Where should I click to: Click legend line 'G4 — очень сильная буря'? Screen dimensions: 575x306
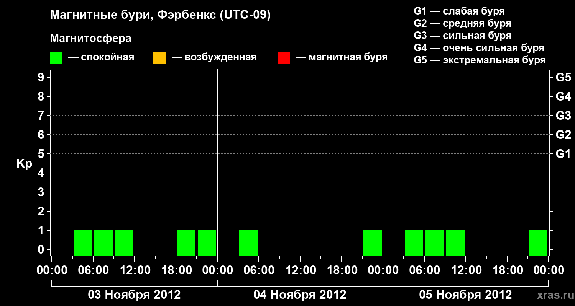tap(479, 48)
